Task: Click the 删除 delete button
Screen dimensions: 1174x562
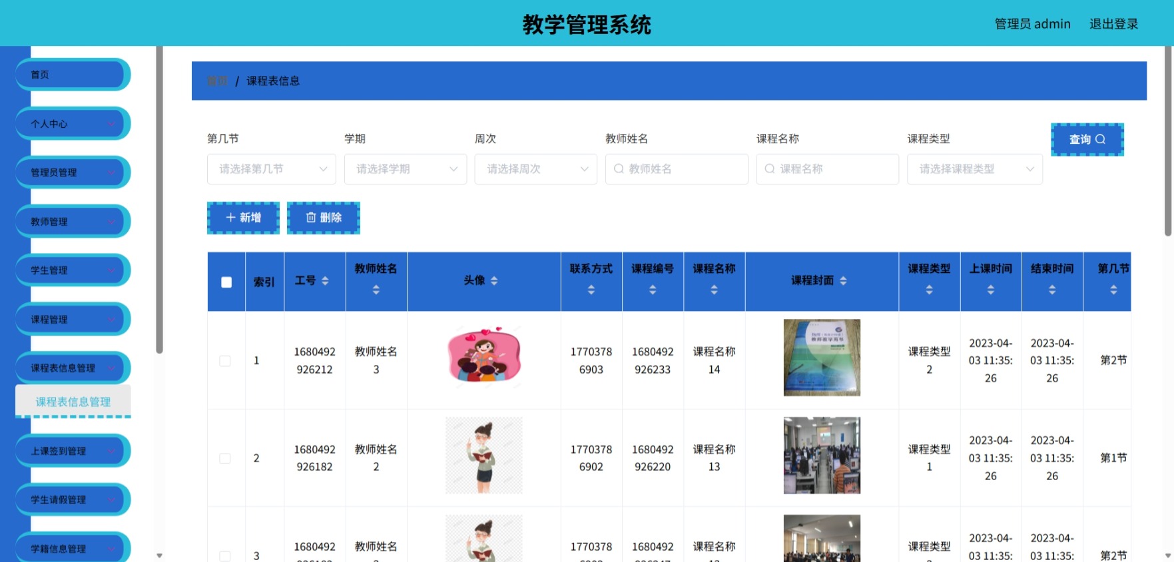Action: click(324, 218)
